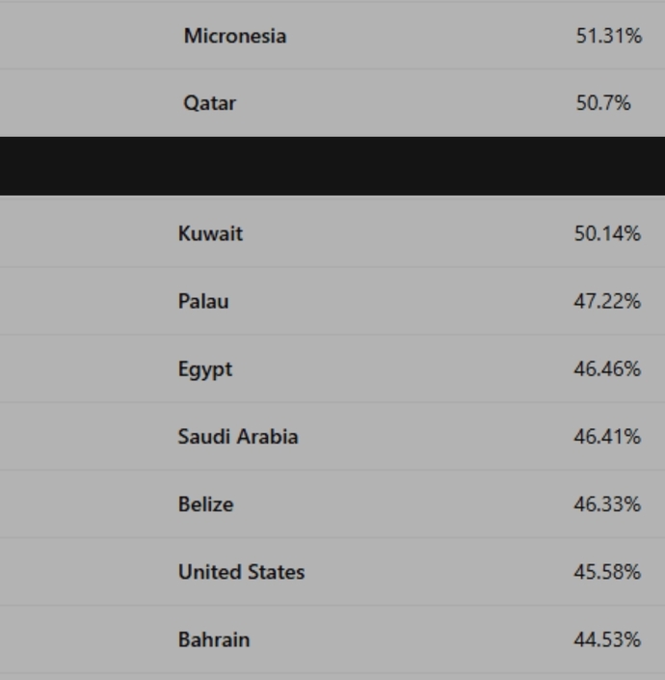Select the 44.53% Bahrain percentage

(x=607, y=639)
